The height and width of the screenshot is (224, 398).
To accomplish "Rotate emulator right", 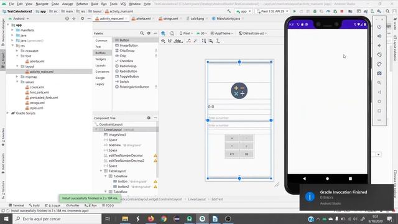I will (x=379, y=64).
